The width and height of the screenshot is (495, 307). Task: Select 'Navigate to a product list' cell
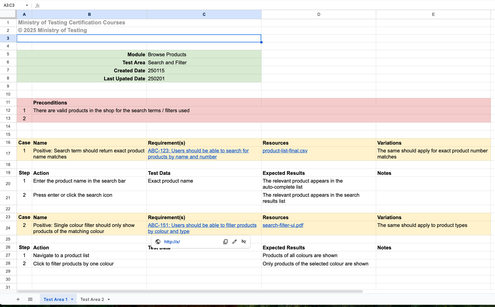(89, 255)
